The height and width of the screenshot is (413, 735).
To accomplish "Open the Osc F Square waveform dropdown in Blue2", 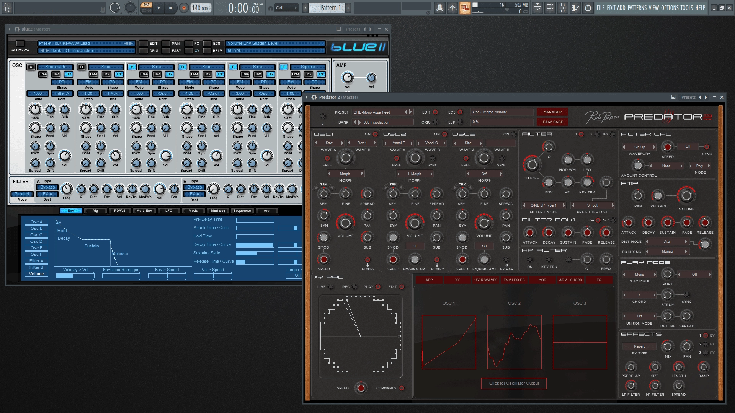I will pos(308,67).
